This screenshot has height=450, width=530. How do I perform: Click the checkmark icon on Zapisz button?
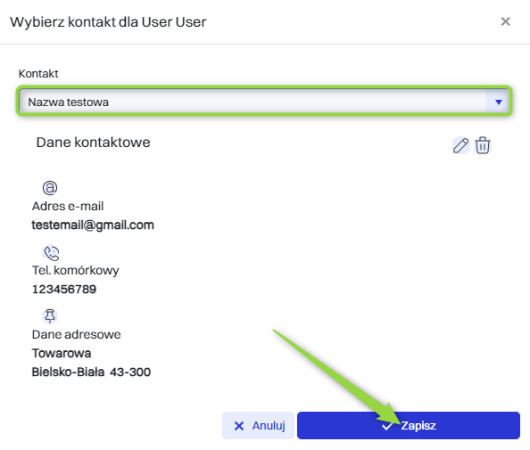(x=387, y=426)
